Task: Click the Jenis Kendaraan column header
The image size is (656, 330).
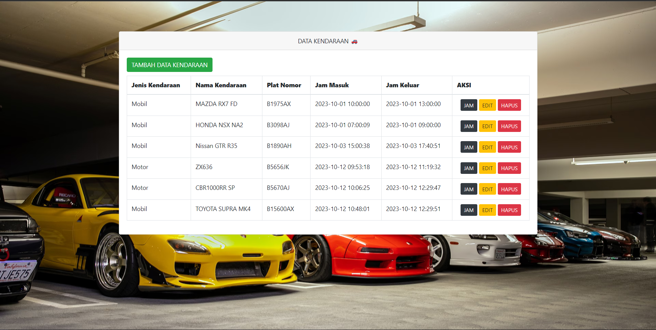Action: (156, 85)
